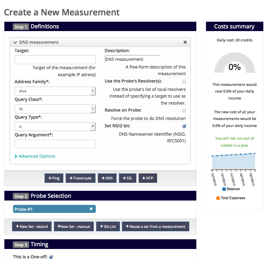
Task: Open the Query Class dropdown
Action: tap(55, 109)
